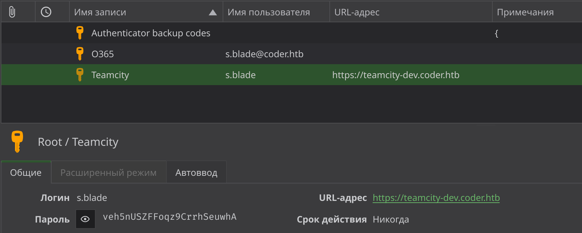
Task: Click the notes cell showing {
Action: pyautogui.click(x=497, y=33)
